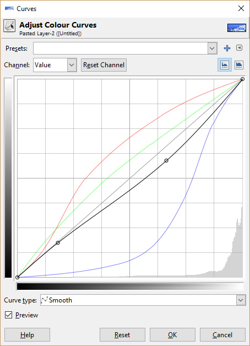Switch to logarithmic histogram view
The width and height of the screenshot is (250, 346).
pos(239,65)
